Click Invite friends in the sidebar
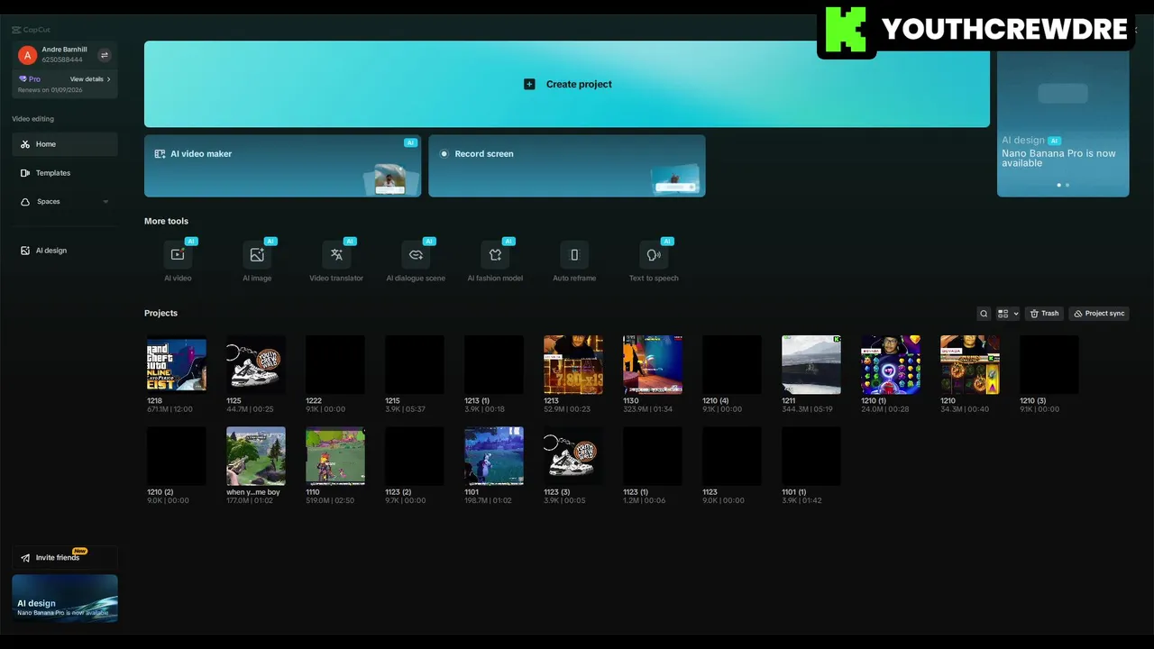This screenshot has width=1154, height=649. pos(65,558)
